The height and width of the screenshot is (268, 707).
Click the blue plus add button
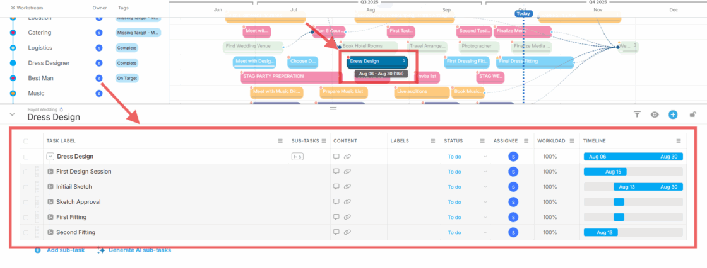[x=673, y=114]
